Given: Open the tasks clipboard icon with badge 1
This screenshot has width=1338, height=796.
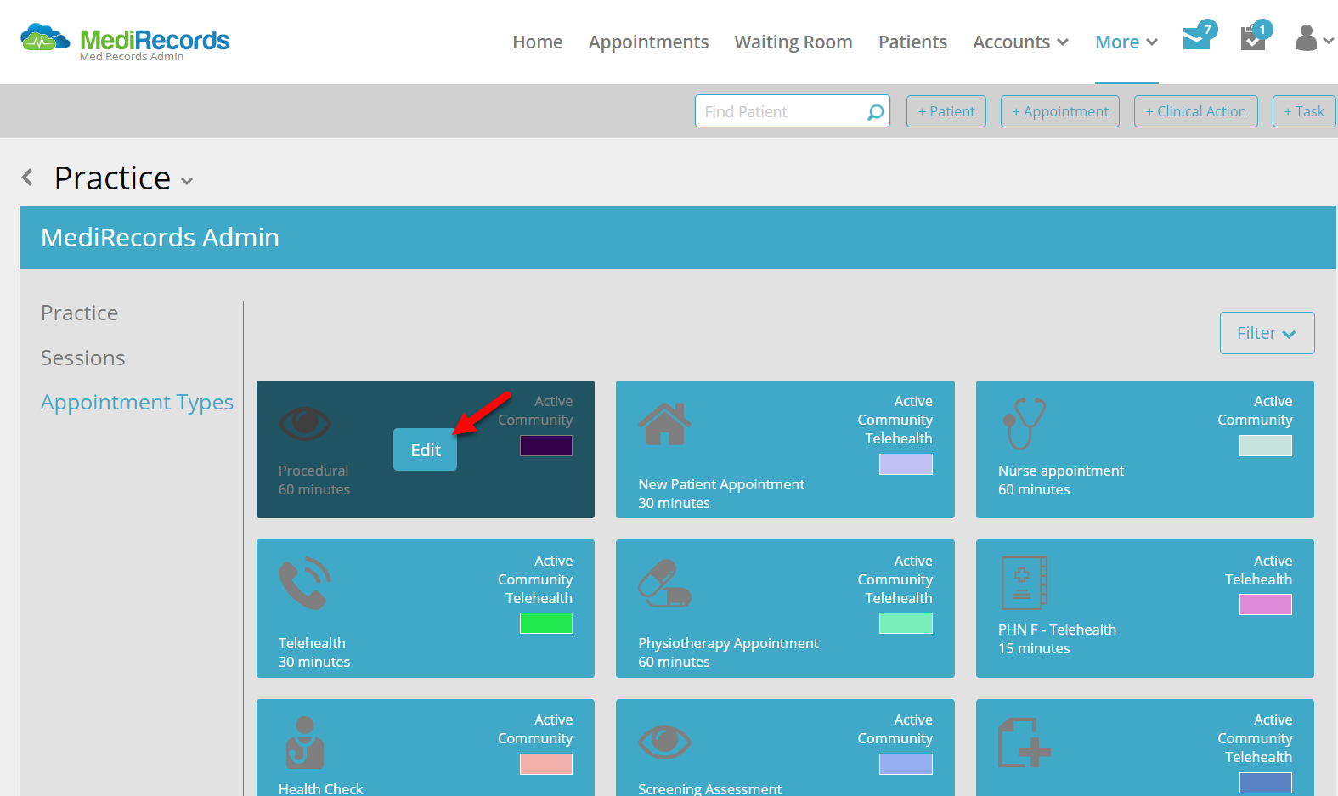Looking at the screenshot, I should click(1254, 37).
